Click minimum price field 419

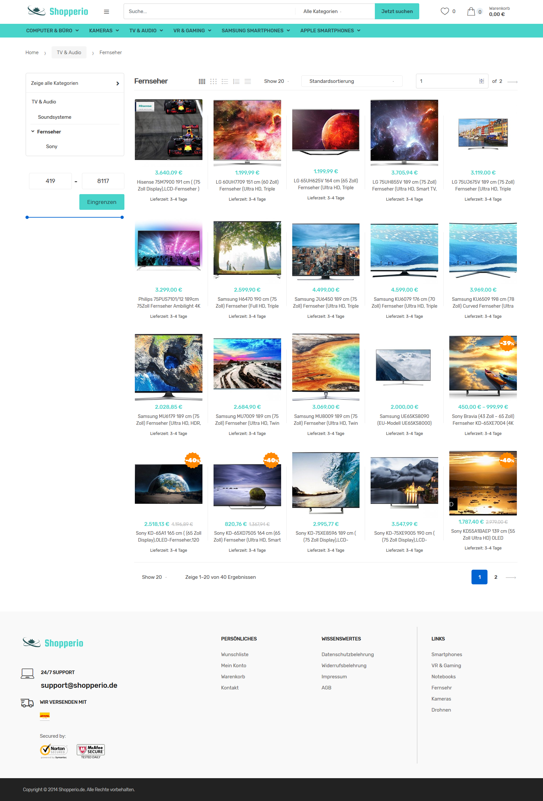[x=50, y=181]
